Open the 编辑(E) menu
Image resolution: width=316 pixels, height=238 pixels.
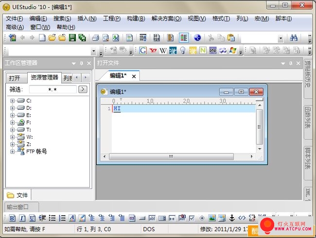pyautogui.click(x=38, y=18)
